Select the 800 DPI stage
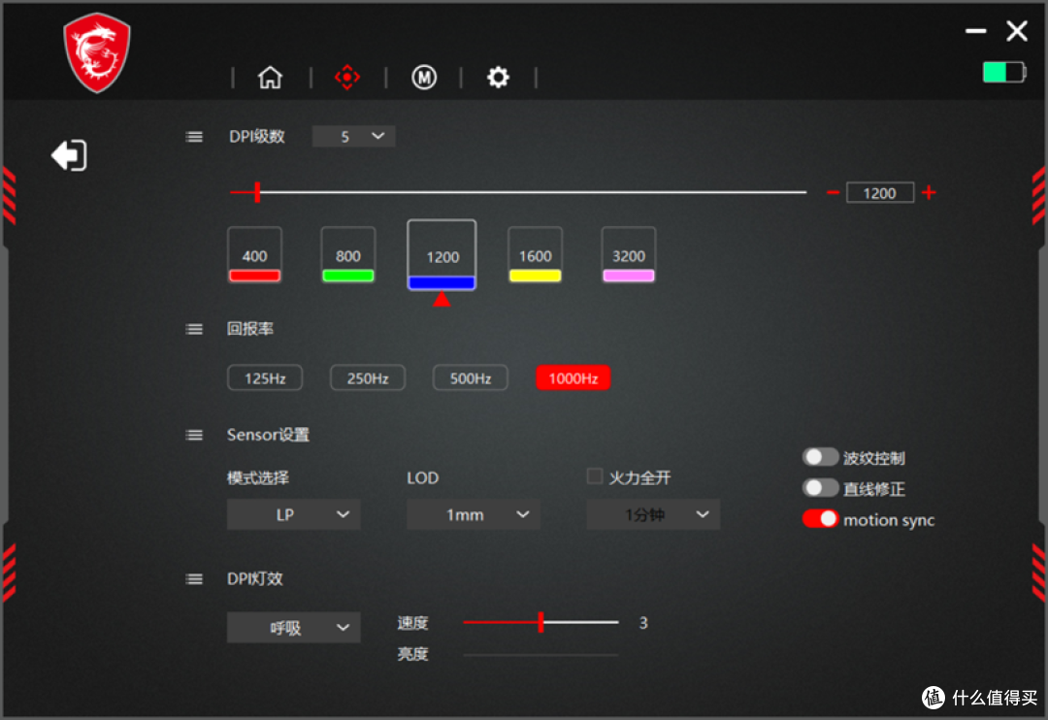 click(x=348, y=254)
